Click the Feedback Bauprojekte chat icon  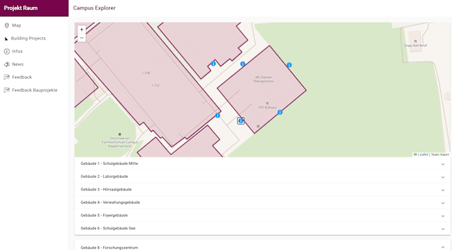pyautogui.click(x=7, y=90)
